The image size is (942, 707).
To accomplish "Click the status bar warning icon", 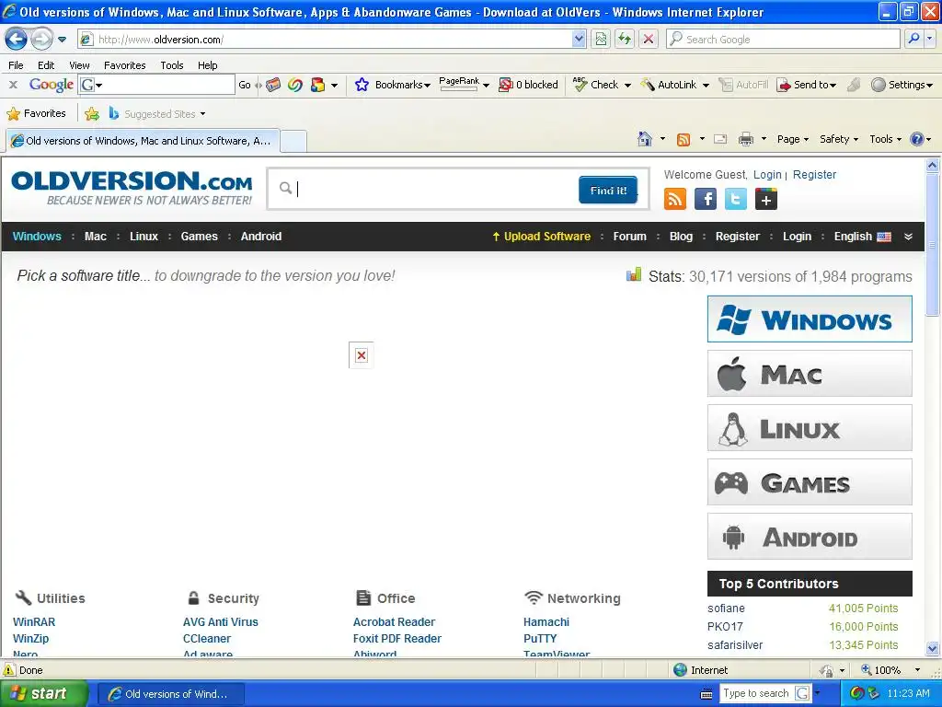I will tap(9, 670).
